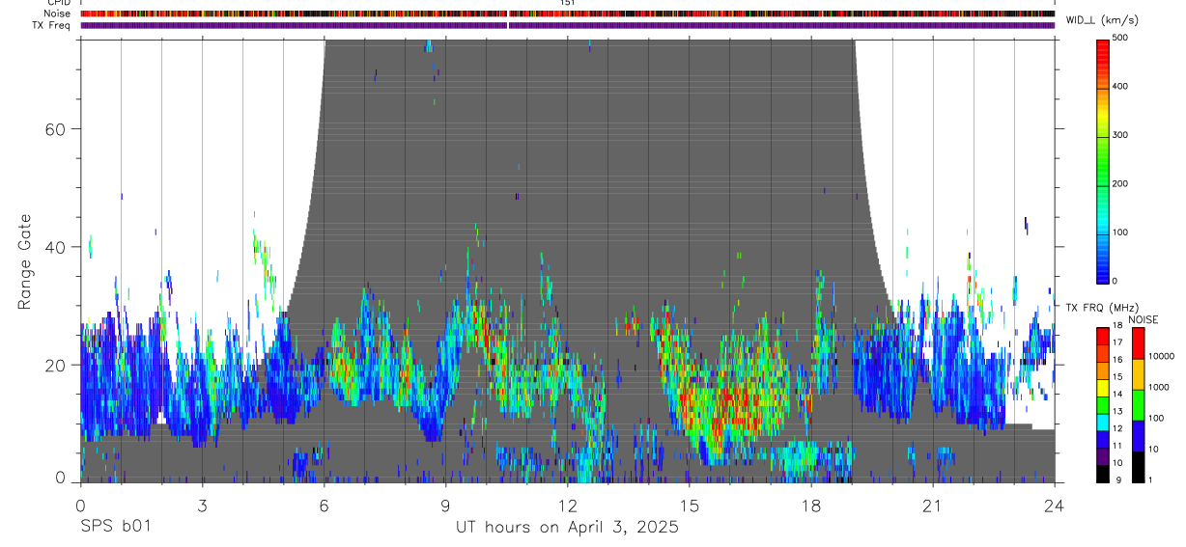1186x547 pixels.
Task: Click the 1000 label on NOISE legend
Action: 1160,387
